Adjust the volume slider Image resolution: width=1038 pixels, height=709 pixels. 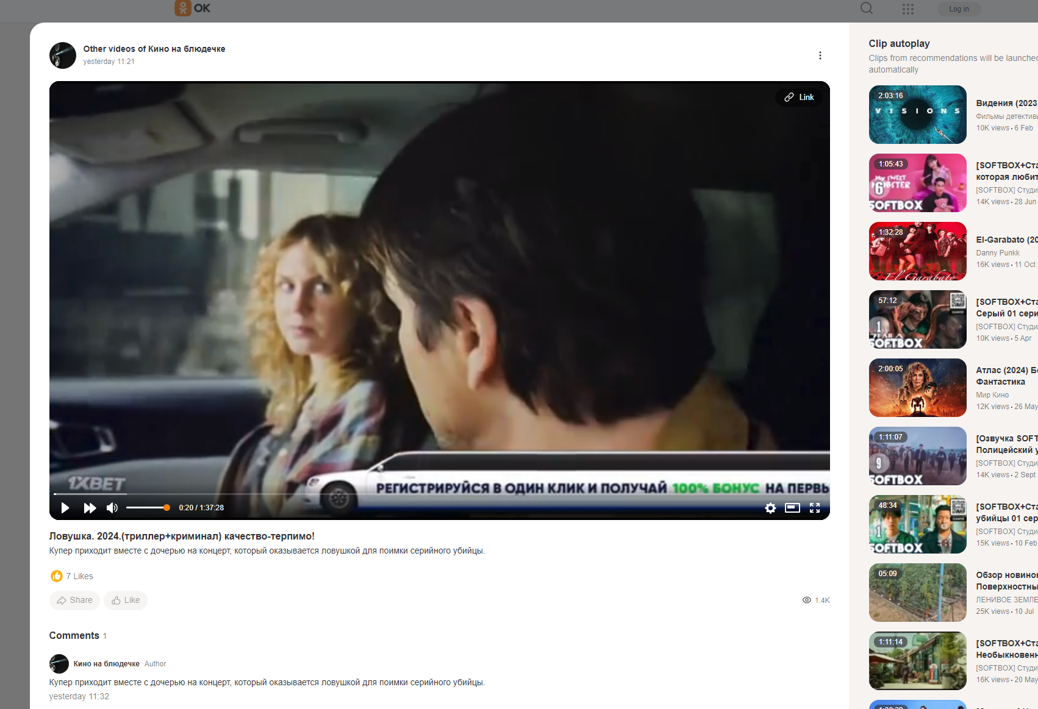pos(148,508)
